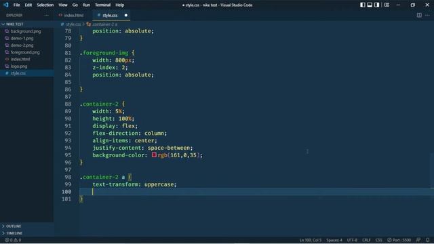
Task: Toggle the primary side bar layout icon
Action: [362, 5]
